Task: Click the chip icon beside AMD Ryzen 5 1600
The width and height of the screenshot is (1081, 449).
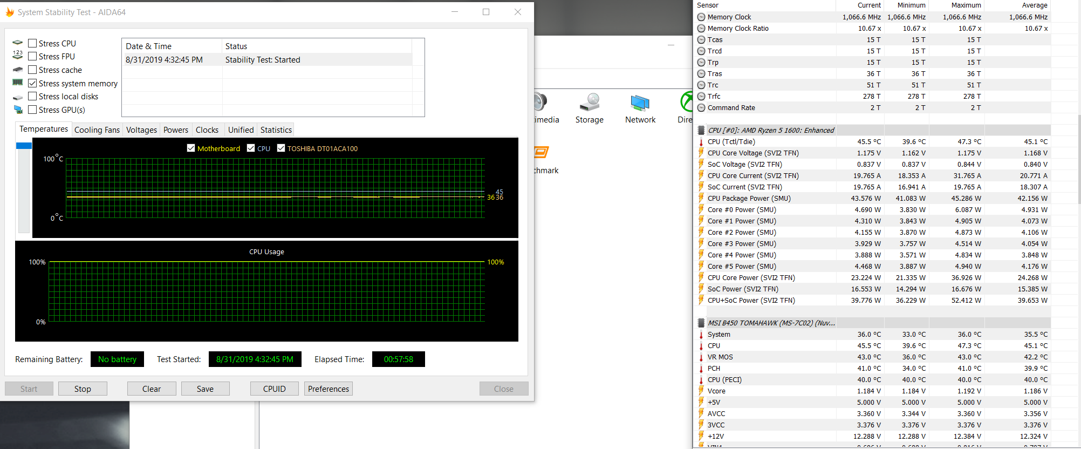Action: tap(701, 130)
